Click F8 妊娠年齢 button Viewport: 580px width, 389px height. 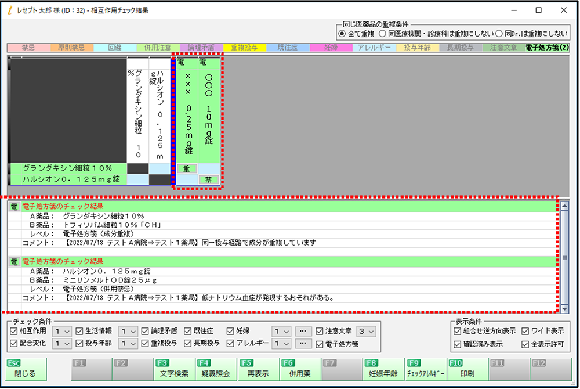point(383,369)
